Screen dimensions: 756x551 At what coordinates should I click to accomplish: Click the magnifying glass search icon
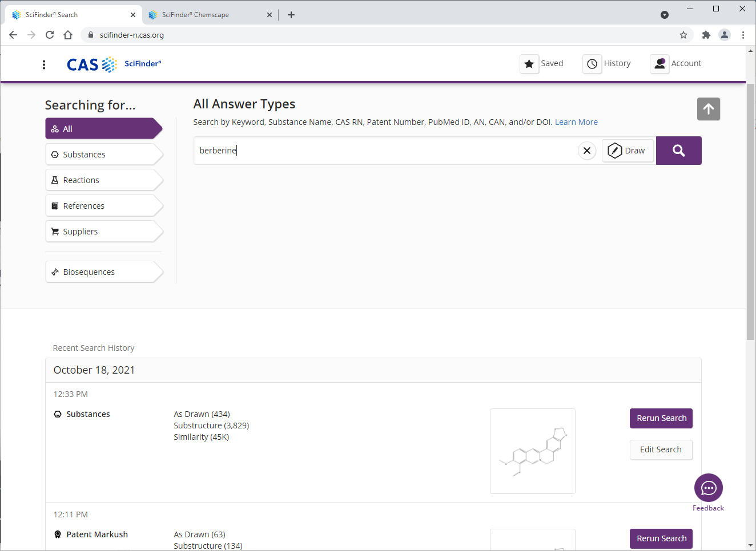(678, 150)
